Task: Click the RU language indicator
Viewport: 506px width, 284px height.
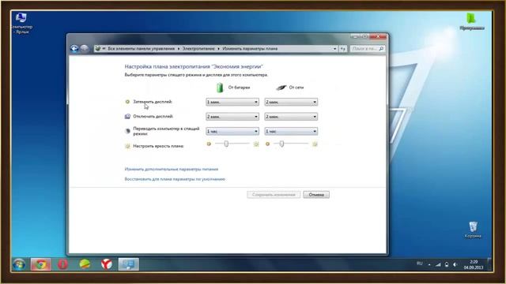Action: coord(420,263)
